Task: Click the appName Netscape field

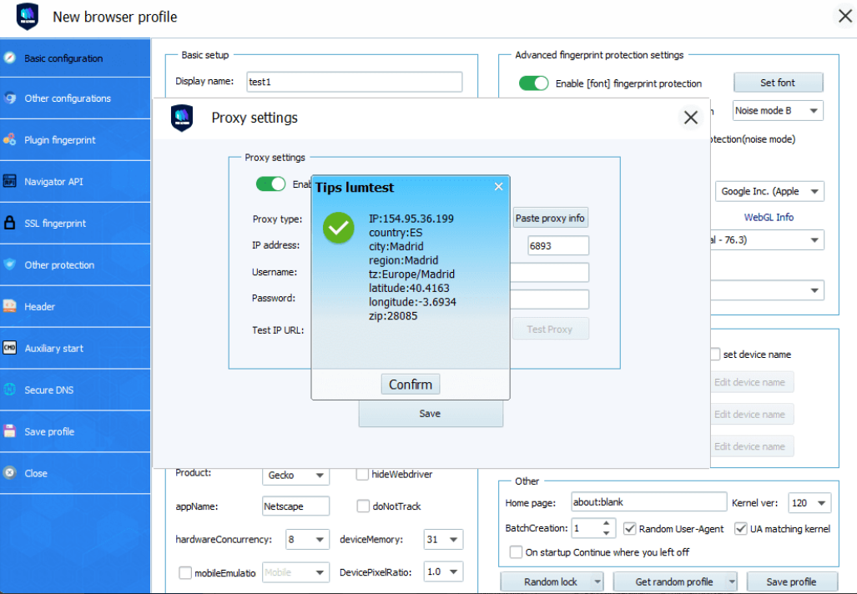Action: click(x=295, y=506)
